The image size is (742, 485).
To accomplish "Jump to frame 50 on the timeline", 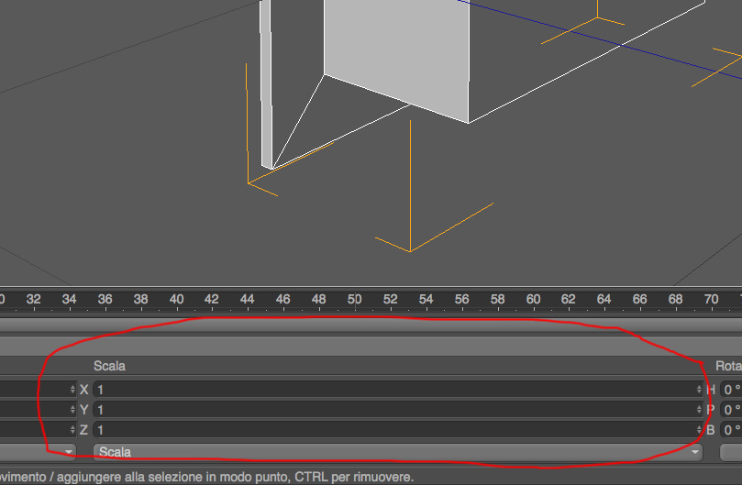I will [354, 300].
